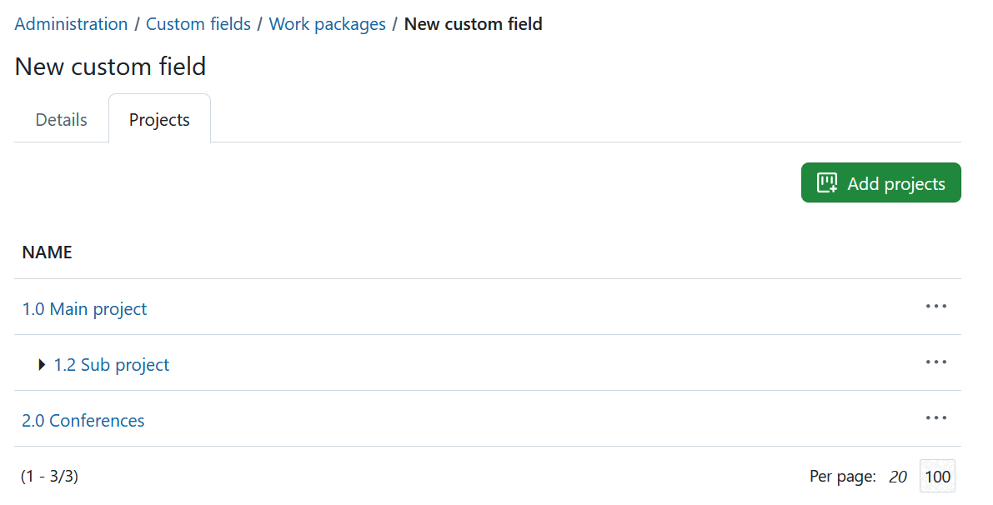Open the 1.0 Main project page
This screenshot has height=505, width=993.
[x=84, y=308]
